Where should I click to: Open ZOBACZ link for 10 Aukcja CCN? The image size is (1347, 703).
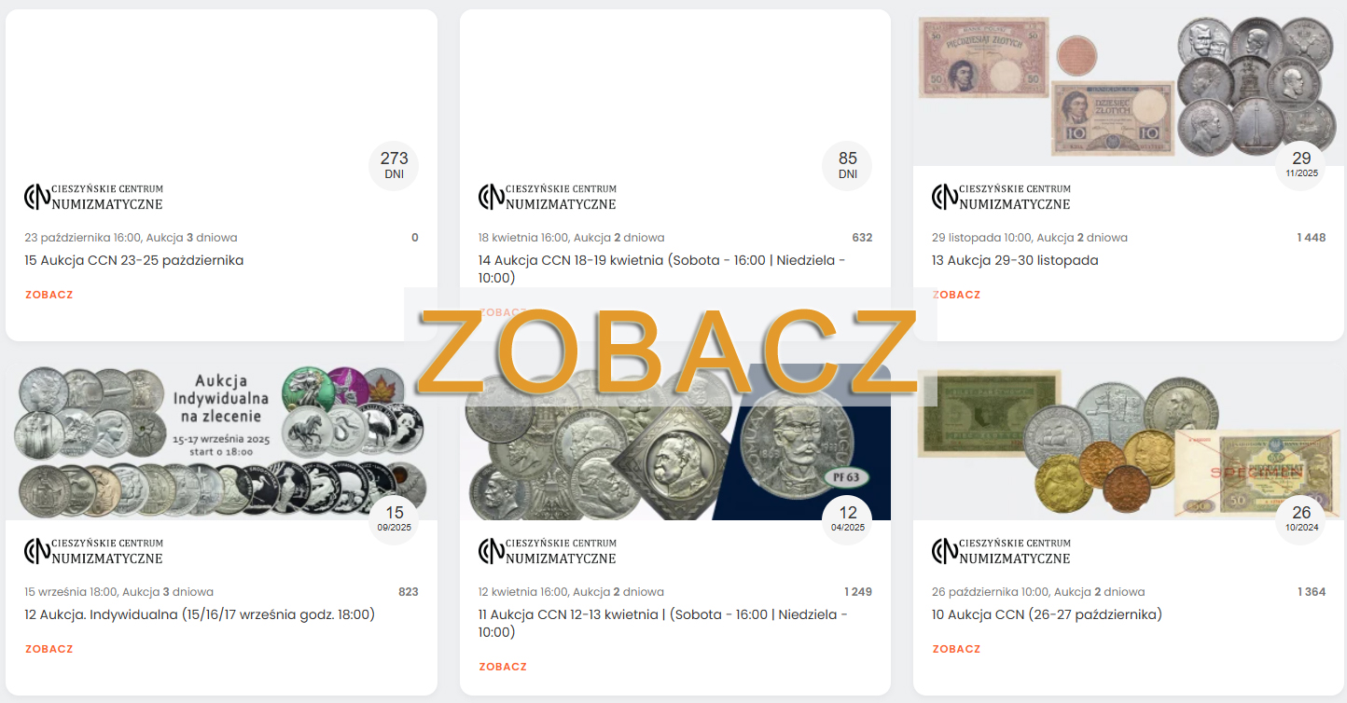pos(956,649)
